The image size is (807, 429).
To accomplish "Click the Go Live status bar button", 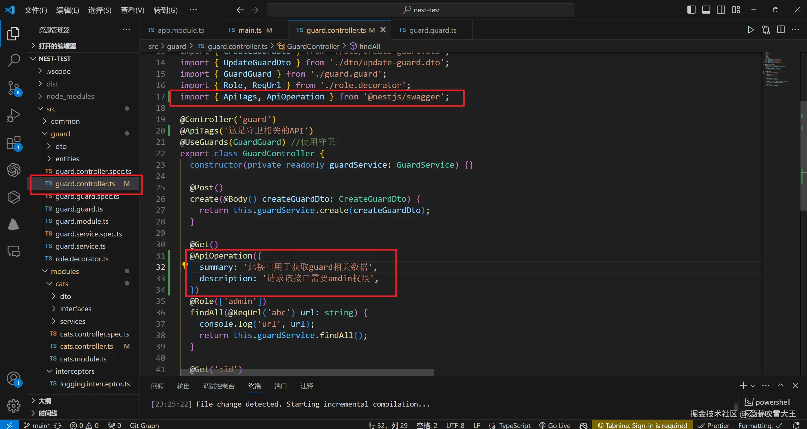I will [x=555, y=425].
